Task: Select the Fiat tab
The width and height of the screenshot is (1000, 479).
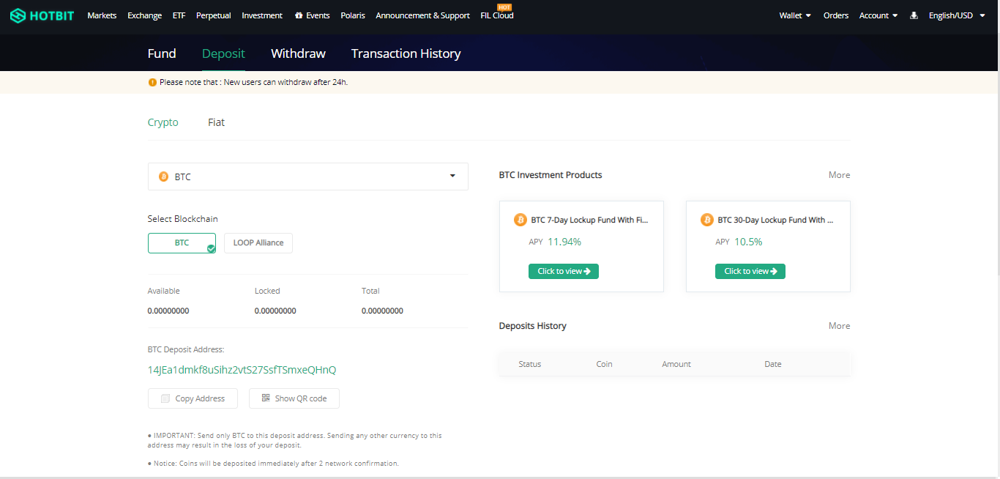Action: [x=216, y=122]
